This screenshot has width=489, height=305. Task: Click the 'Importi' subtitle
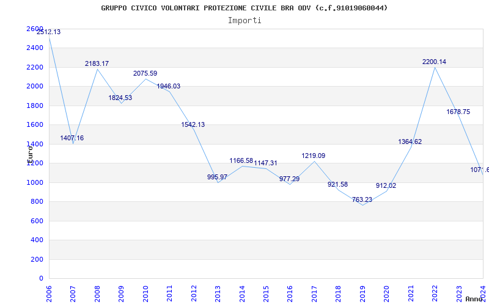tap(244, 21)
